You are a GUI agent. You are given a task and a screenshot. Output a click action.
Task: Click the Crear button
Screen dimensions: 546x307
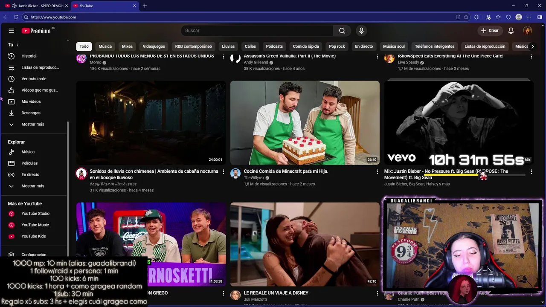[x=490, y=31]
